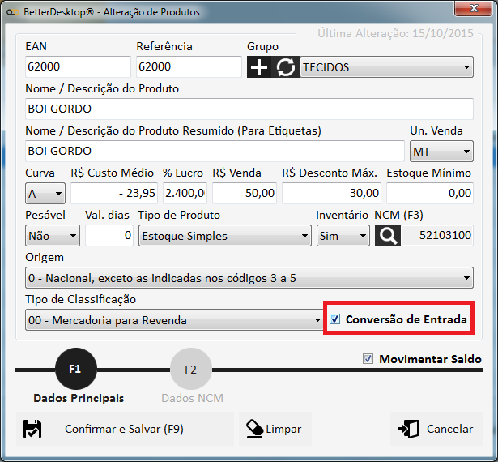Open the Grupo dropdown showing TECIDOS
The width and height of the screenshot is (498, 462).
(x=386, y=67)
